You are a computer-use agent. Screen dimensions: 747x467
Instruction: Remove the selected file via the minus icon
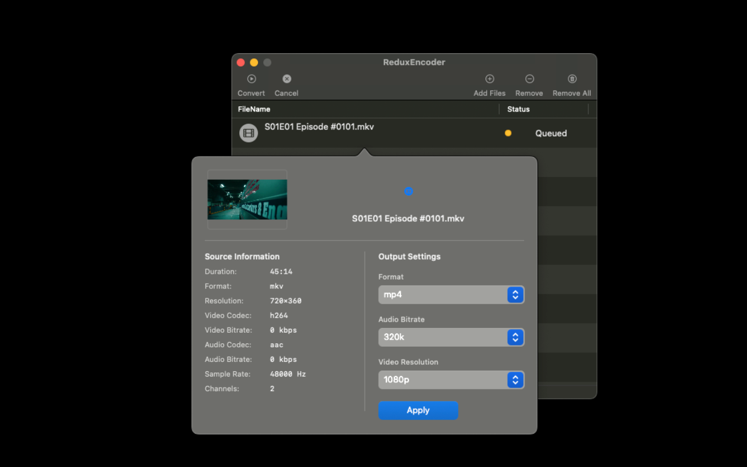click(x=529, y=78)
